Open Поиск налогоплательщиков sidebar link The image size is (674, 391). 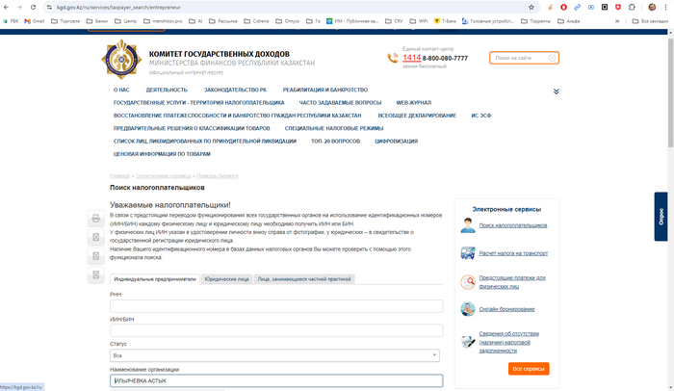513,225
